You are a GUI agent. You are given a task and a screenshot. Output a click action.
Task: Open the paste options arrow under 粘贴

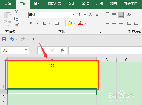point(8,26)
